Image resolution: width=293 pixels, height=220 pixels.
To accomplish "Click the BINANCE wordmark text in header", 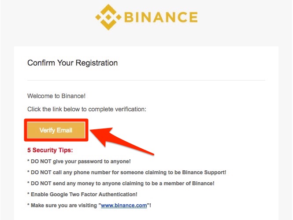I will [161, 17].
